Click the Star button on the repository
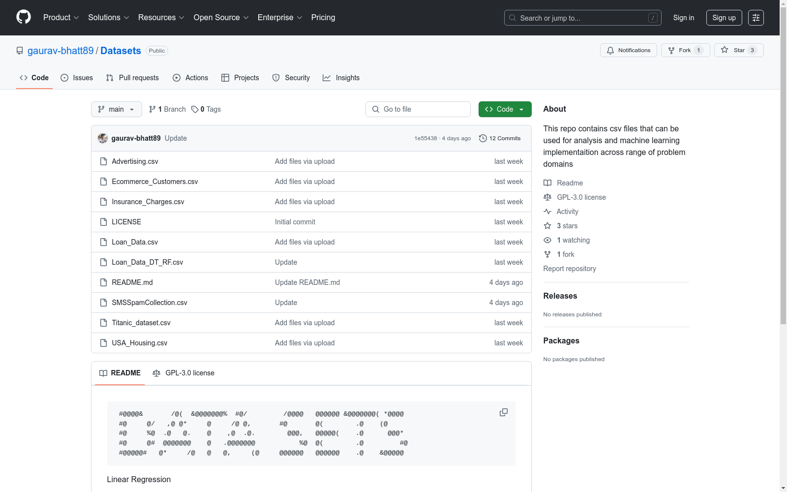This screenshot has height=492, width=787. (x=739, y=50)
